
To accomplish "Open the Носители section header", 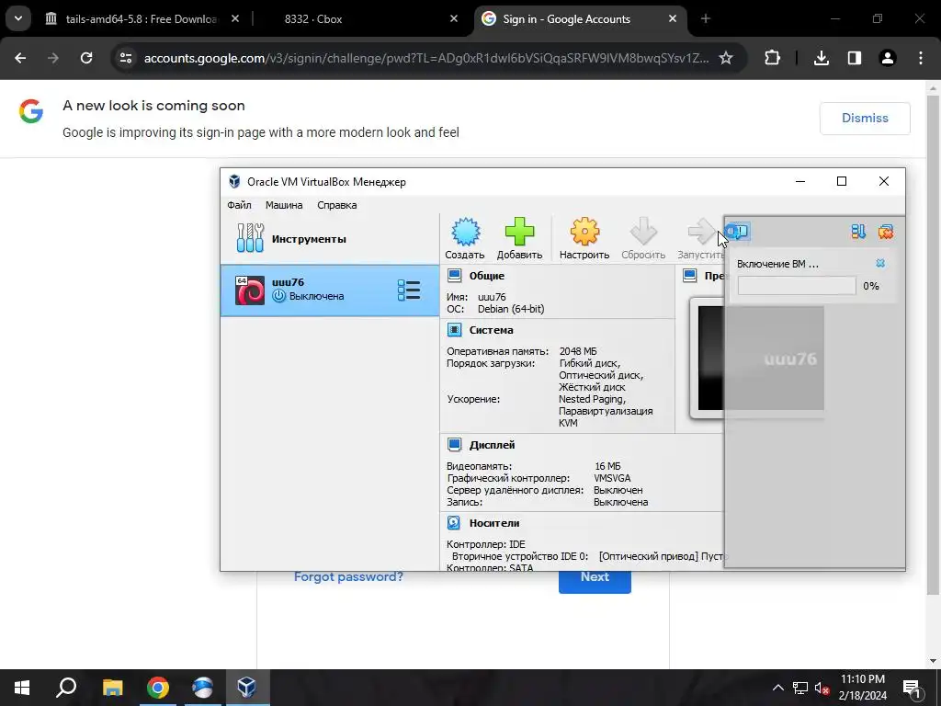I will coord(494,523).
